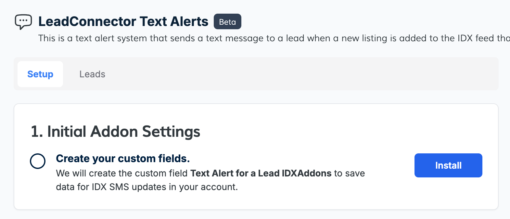510x219 pixels.
Task: Switch to the Setup tab
Action: [40, 74]
